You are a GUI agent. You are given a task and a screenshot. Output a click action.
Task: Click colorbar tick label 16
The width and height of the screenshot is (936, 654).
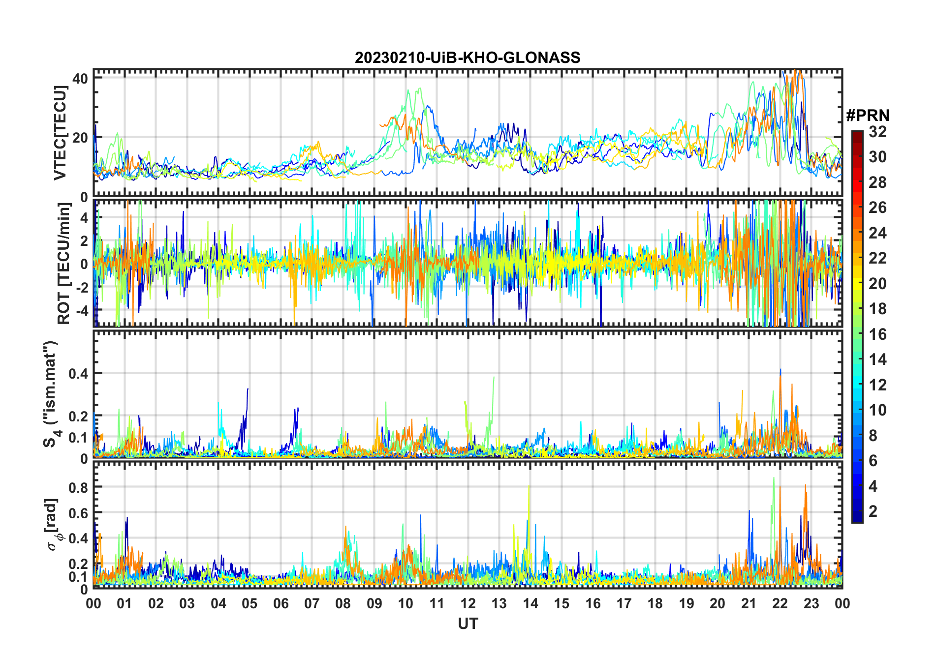pyautogui.click(x=877, y=334)
